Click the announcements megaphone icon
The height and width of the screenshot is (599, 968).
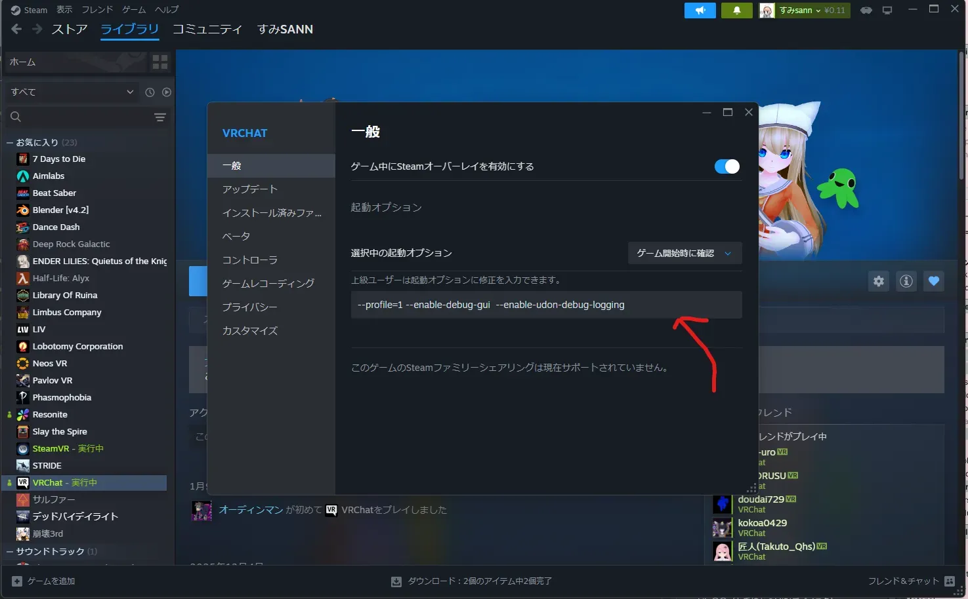click(x=700, y=10)
